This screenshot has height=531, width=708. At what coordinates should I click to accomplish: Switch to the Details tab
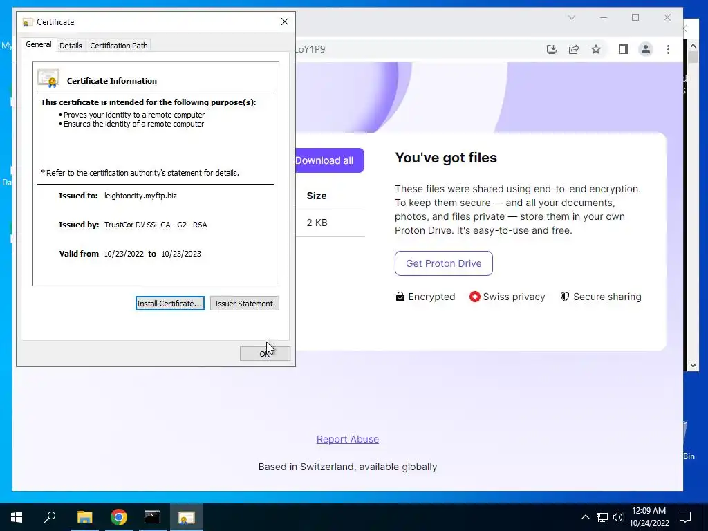point(71,46)
